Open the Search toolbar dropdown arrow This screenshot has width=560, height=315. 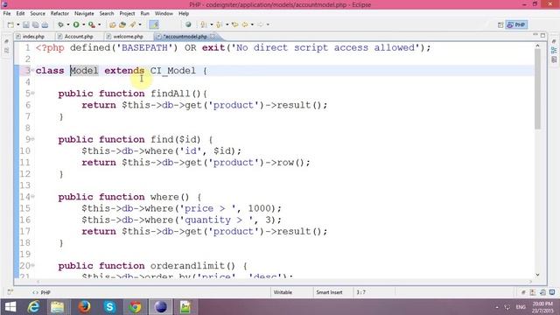[x=140, y=24]
